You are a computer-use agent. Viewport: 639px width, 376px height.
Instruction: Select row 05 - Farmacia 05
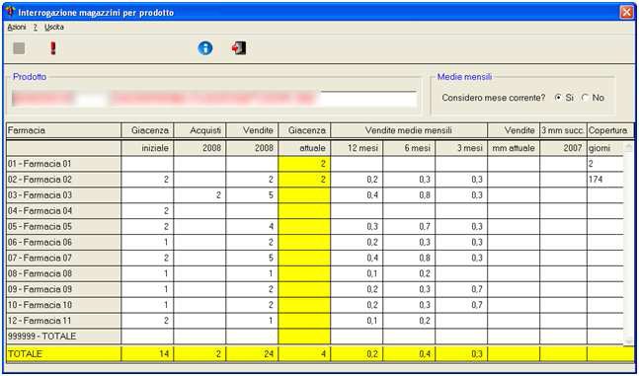point(63,227)
